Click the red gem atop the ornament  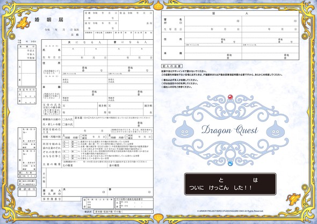[x=230, y=97]
